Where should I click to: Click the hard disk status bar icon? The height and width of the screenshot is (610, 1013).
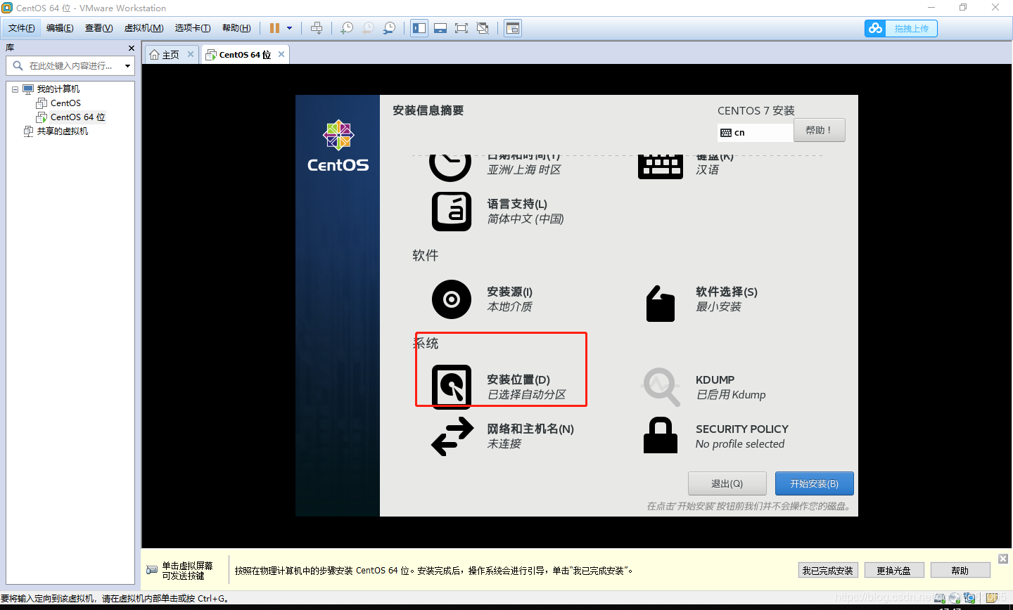tap(941, 598)
